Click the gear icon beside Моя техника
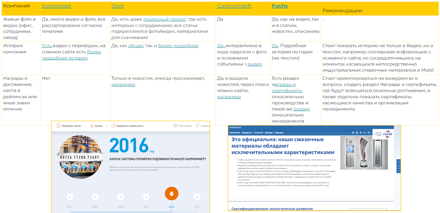 coord(175,126)
